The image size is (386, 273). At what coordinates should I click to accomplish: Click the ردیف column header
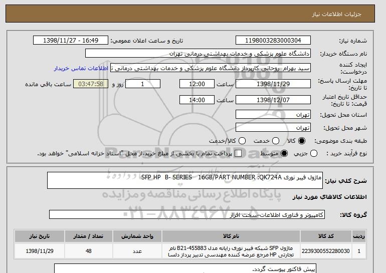pyautogui.click(x=359, y=236)
